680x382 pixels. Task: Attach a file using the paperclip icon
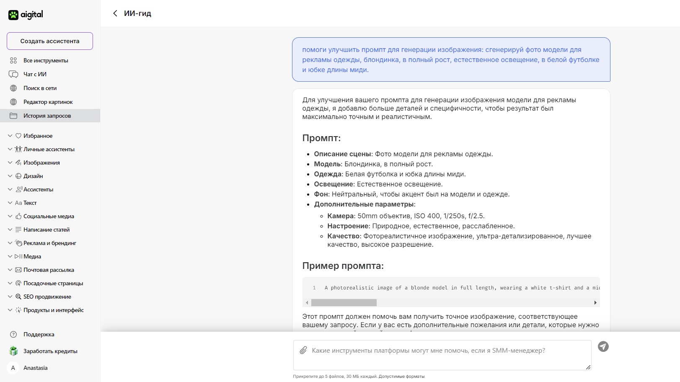(303, 351)
